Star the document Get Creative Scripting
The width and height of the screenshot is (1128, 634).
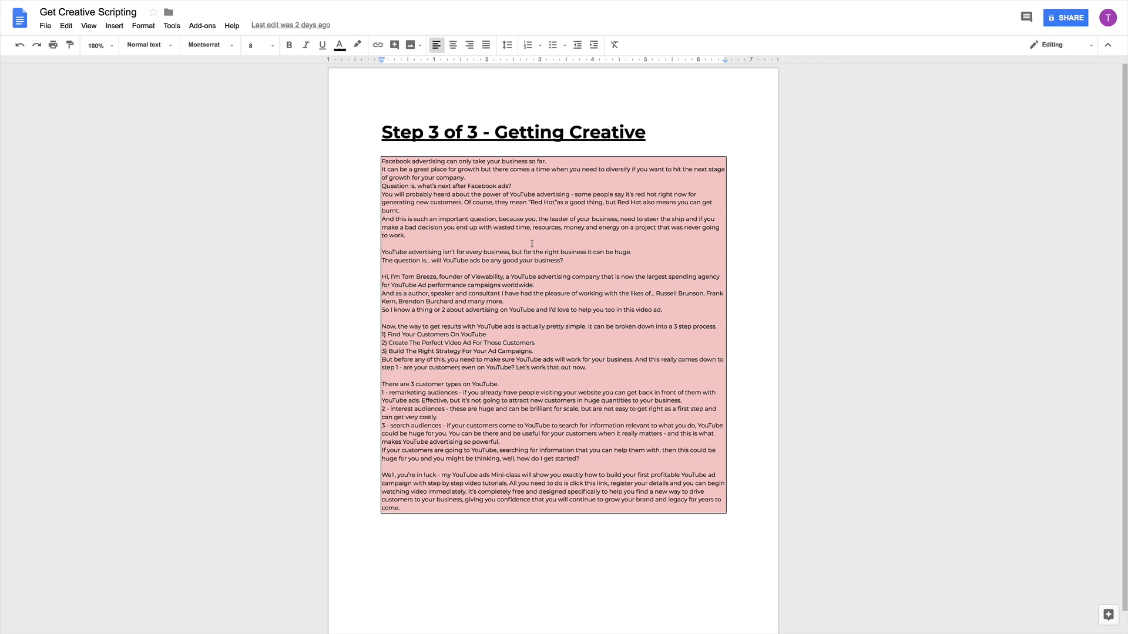pos(153,12)
